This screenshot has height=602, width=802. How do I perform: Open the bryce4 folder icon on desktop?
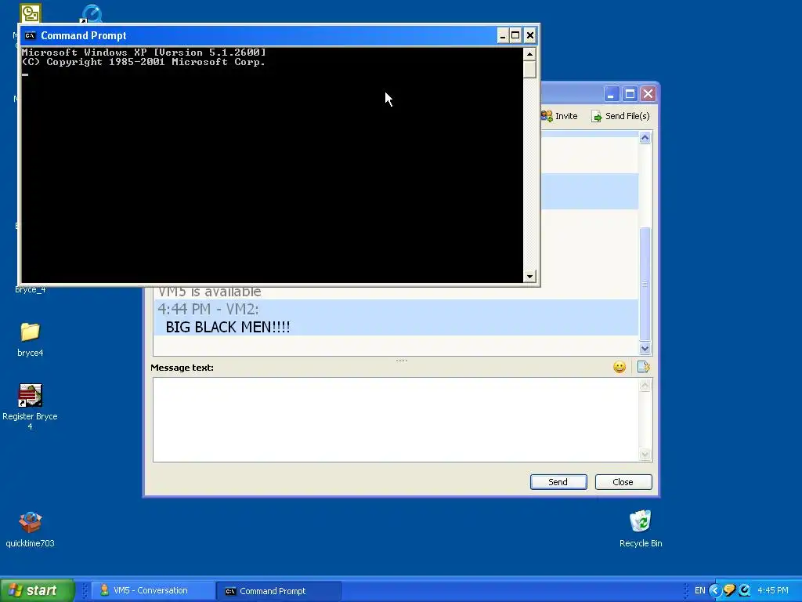click(x=30, y=332)
